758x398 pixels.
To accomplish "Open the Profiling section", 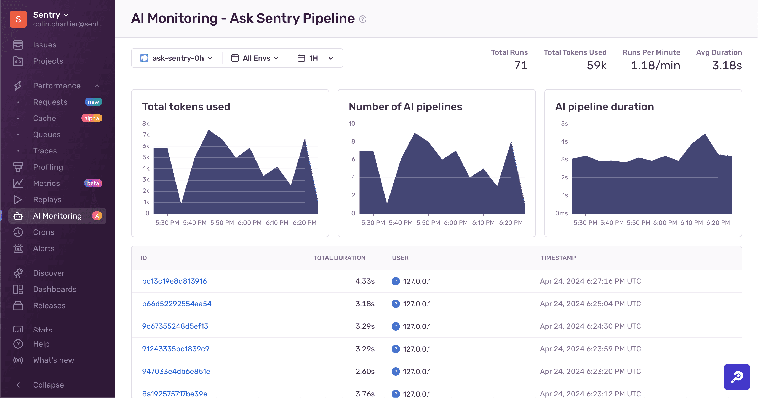I will point(48,167).
